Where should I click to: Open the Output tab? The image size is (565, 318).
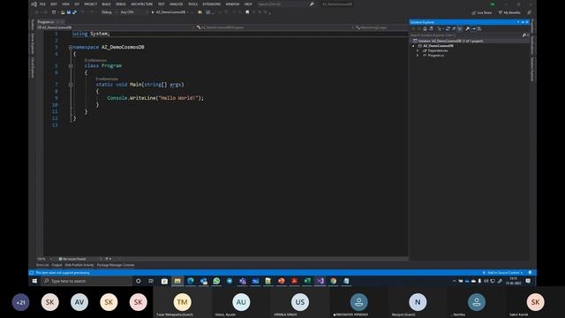(x=56, y=265)
